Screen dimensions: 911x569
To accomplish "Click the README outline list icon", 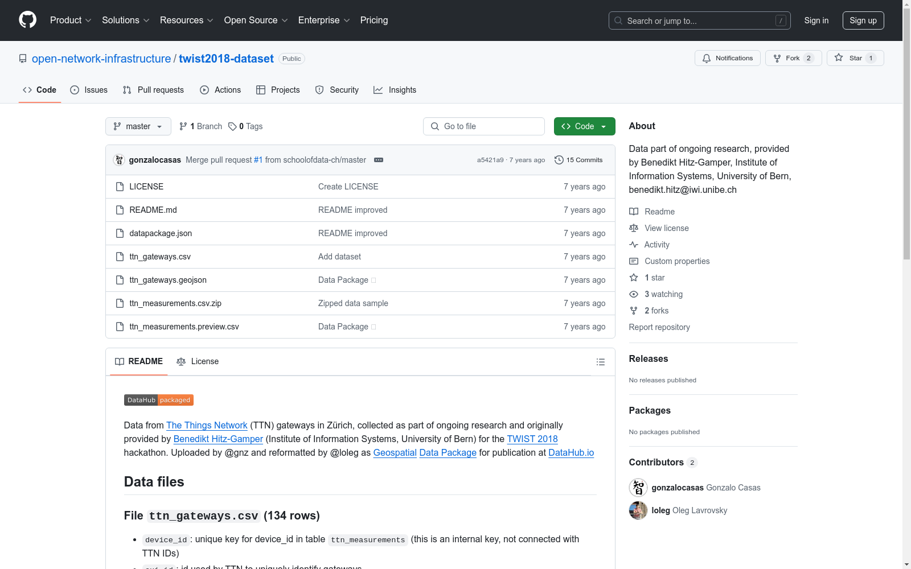I will pos(600,362).
